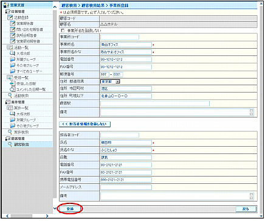Click the 戻る back button
This screenshot has width=265, height=221.
tap(246, 209)
